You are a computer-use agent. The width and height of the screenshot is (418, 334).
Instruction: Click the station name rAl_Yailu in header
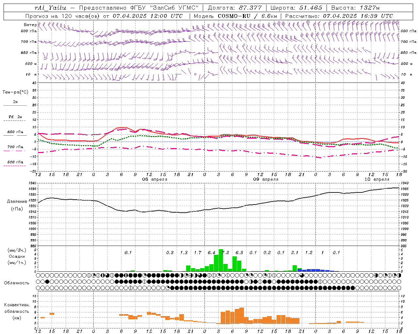click(x=50, y=8)
